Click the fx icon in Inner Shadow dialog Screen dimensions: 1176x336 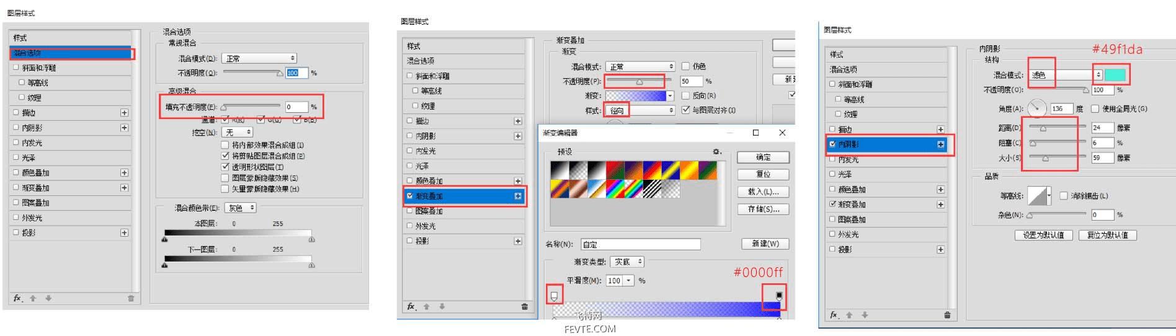[x=835, y=315]
